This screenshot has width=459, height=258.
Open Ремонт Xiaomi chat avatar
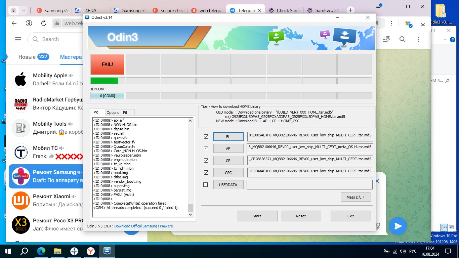click(21, 201)
